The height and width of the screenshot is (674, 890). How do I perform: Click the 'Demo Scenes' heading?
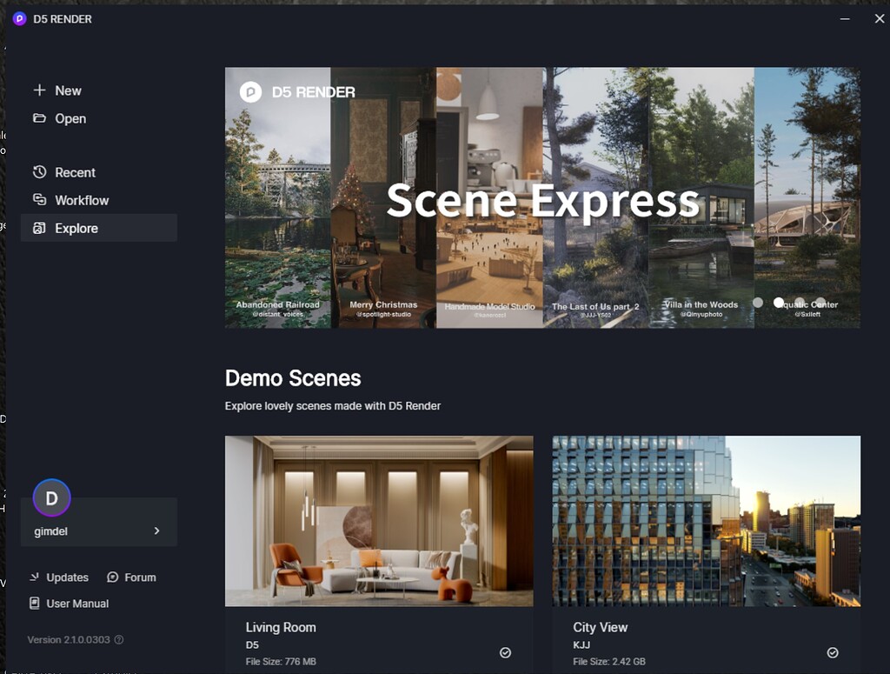pos(293,378)
